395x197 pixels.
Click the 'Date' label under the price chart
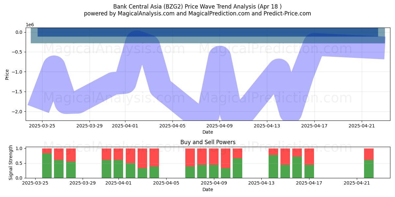[208, 132]
